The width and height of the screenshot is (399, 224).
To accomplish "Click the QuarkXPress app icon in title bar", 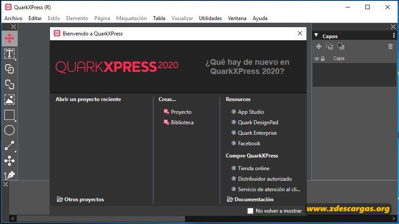I will pos(8,7).
